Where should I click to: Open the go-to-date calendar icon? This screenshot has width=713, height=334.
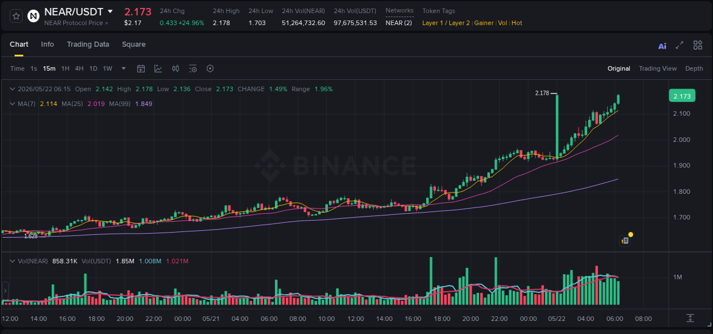tap(141, 68)
